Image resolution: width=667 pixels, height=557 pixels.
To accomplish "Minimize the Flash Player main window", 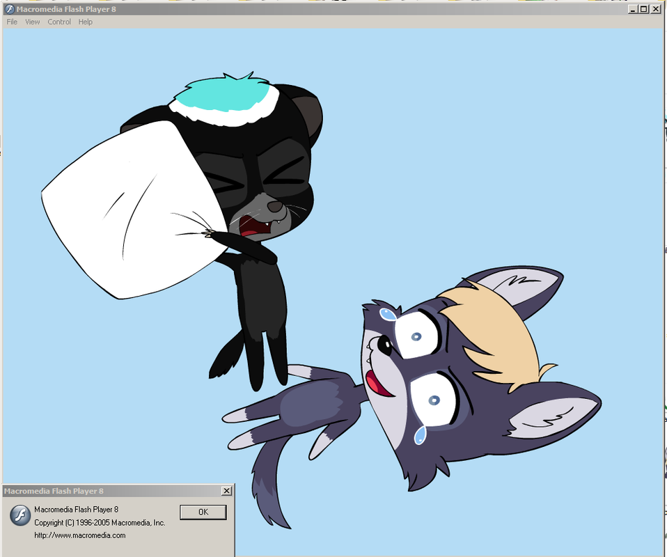I will 633,9.
